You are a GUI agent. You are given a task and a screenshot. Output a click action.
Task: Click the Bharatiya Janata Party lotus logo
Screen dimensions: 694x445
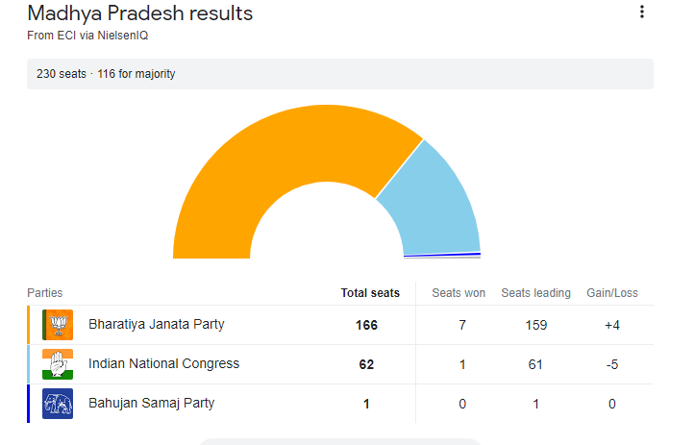[x=59, y=325]
